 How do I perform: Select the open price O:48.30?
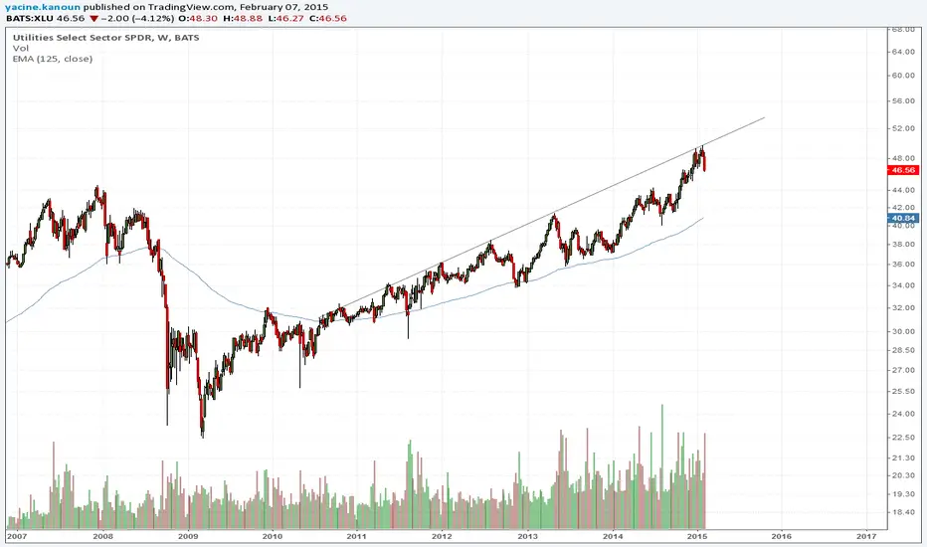point(198,18)
